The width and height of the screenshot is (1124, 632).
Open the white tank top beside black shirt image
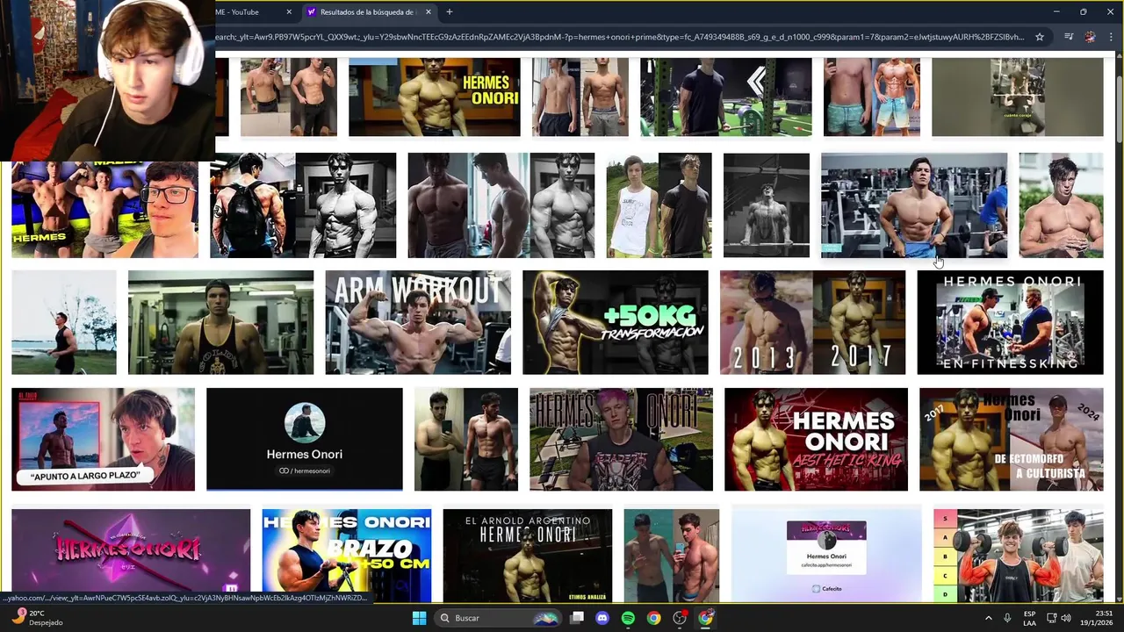659,205
